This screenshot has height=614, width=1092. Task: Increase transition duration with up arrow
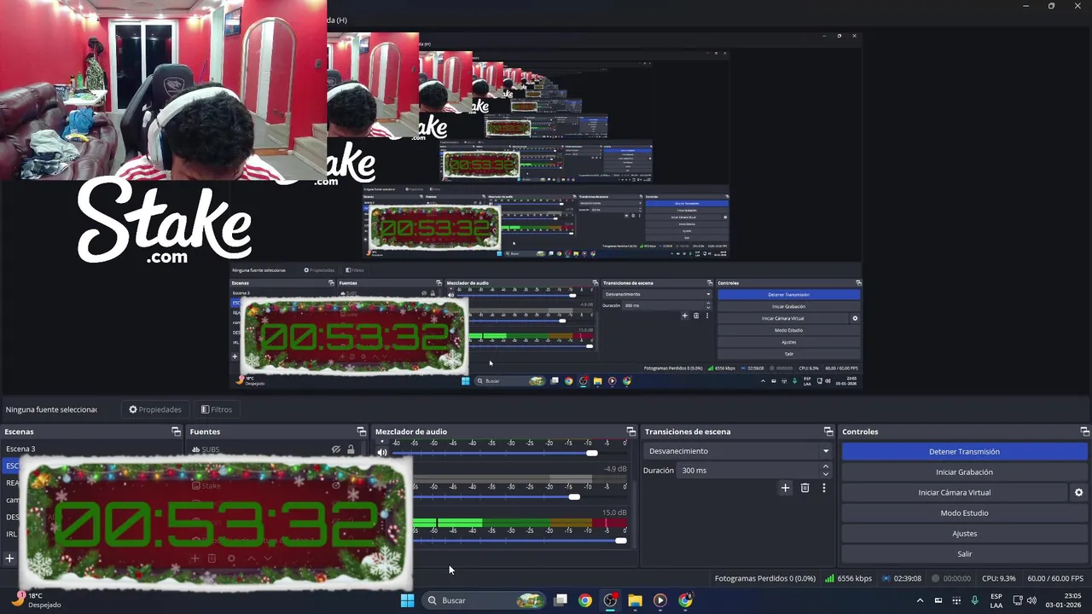pos(825,466)
